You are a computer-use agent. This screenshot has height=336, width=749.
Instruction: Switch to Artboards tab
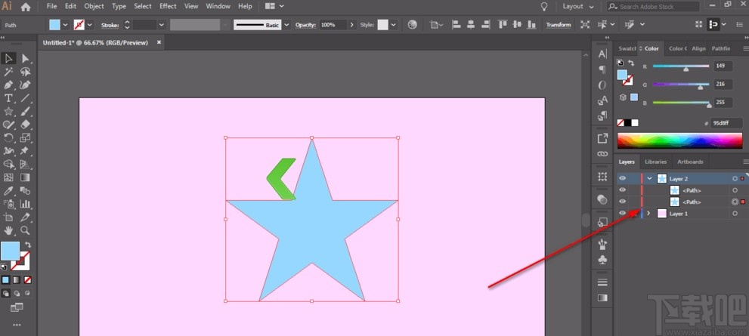690,162
